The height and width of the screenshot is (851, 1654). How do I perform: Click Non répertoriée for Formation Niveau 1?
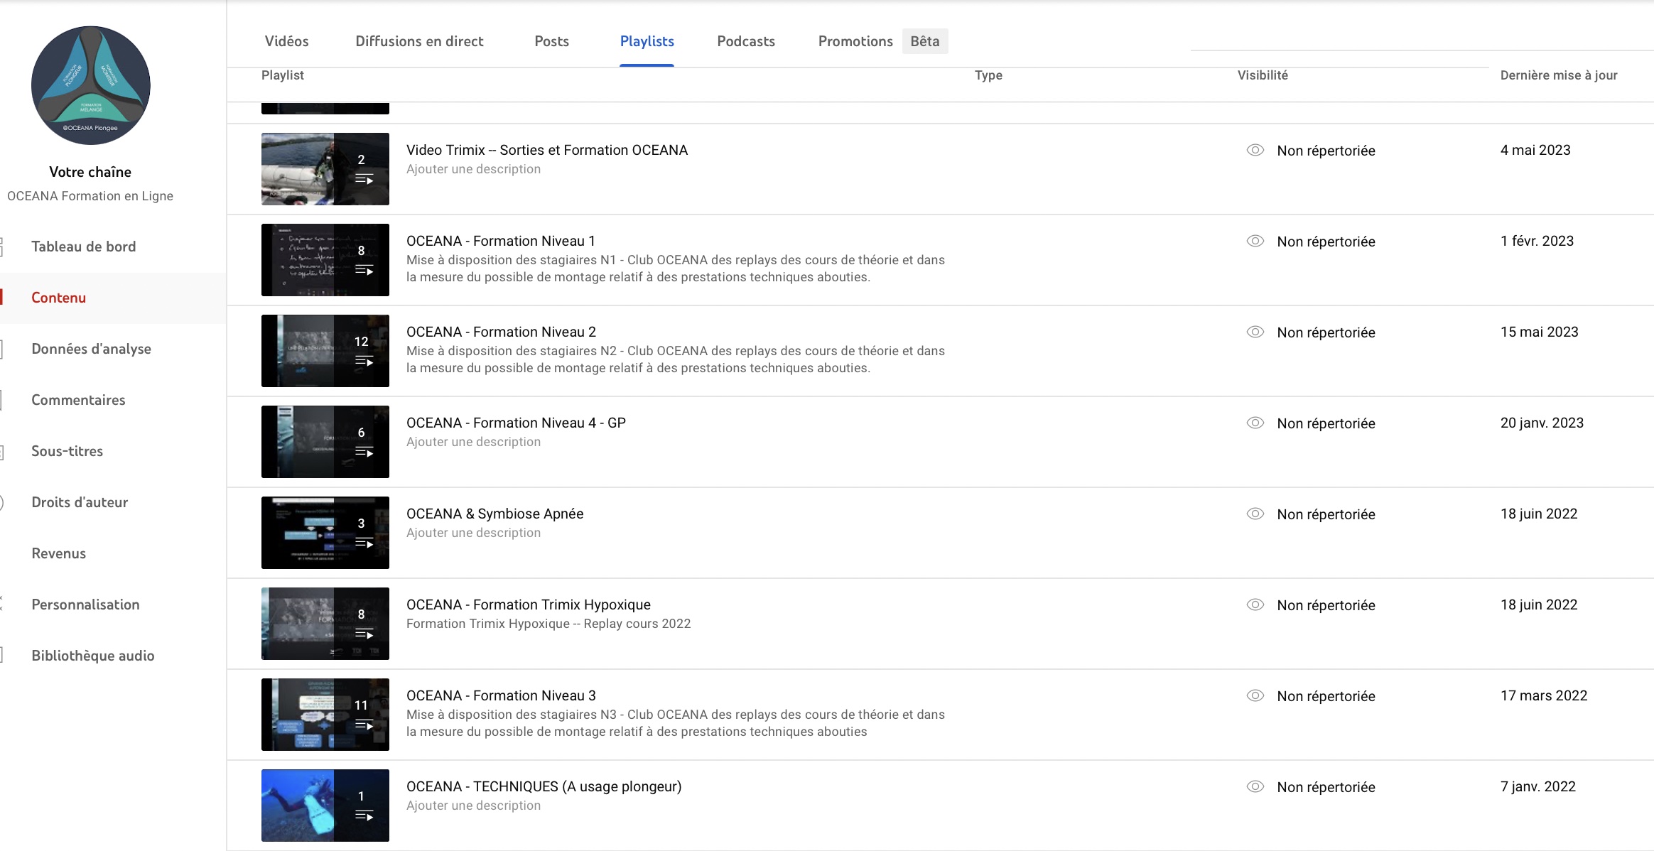1326,242
